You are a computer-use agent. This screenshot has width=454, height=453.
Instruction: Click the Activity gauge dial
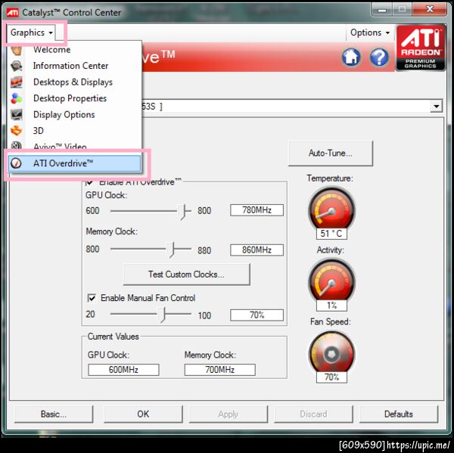(x=331, y=281)
